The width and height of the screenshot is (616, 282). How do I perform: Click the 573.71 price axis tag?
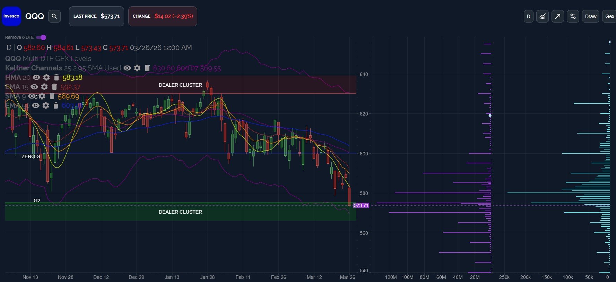(361, 205)
